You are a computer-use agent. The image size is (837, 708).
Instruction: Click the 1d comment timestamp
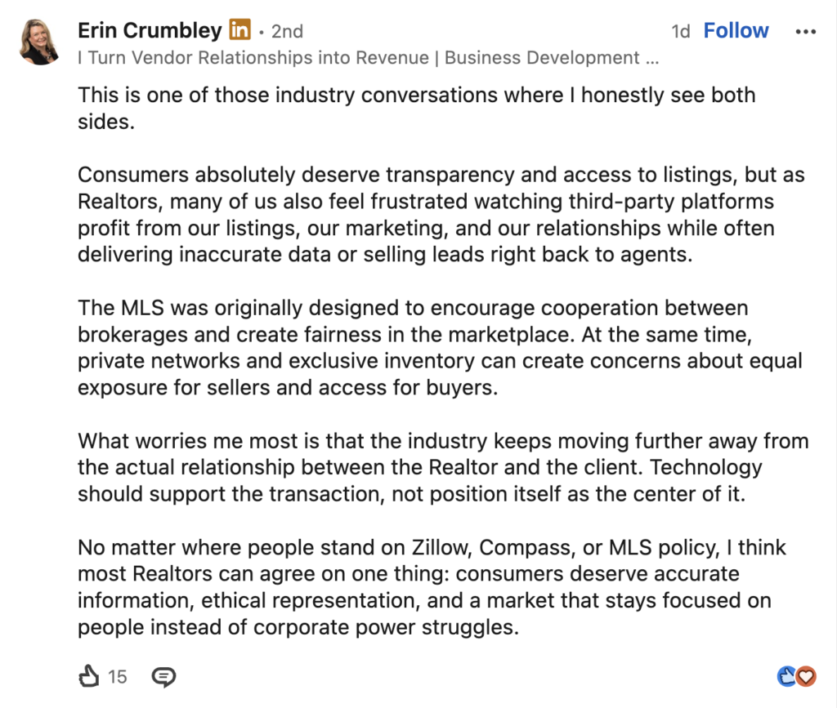[681, 32]
